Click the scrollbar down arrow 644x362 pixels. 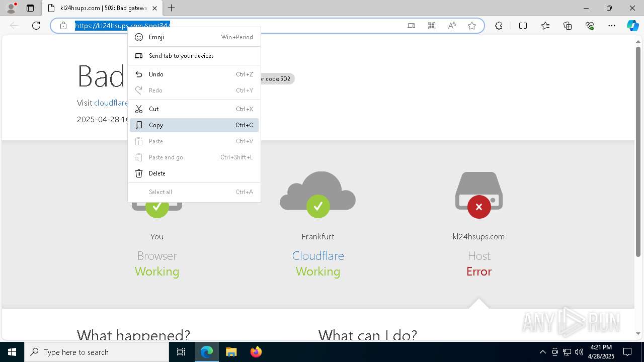(x=638, y=333)
